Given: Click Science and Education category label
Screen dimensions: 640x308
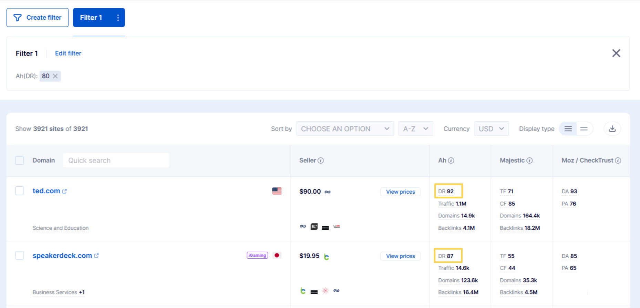Looking at the screenshot, I should tap(61, 228).
